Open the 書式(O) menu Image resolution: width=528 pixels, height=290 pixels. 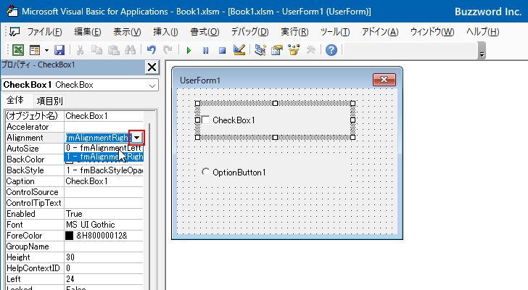[205, 32]
